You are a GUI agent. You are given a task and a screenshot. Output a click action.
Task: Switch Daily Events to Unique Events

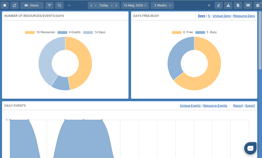coord(190,106)
